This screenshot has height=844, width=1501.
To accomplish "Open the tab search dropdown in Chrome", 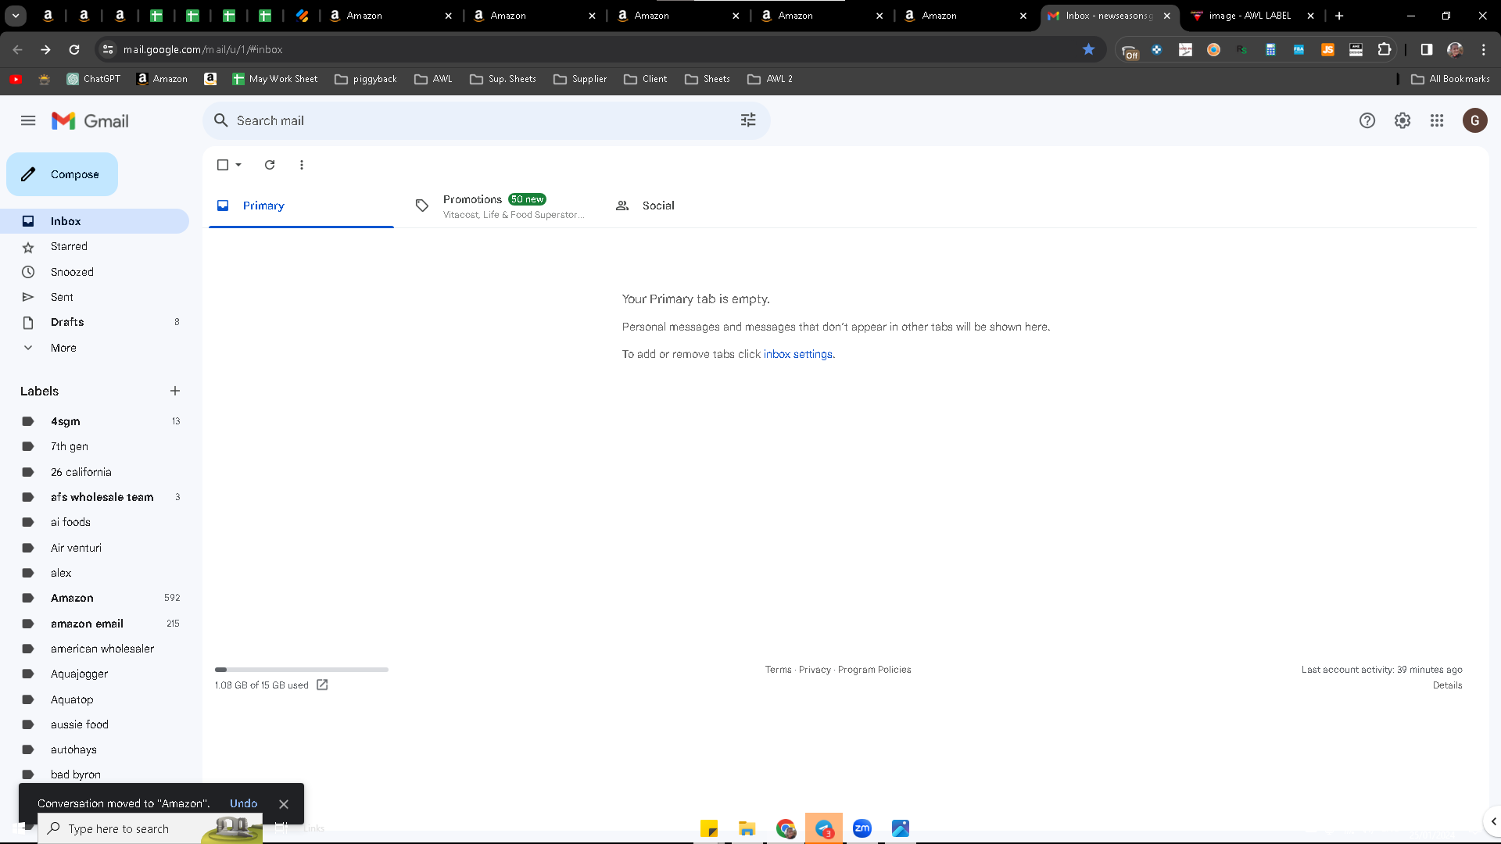I will [x=16, y=16].
